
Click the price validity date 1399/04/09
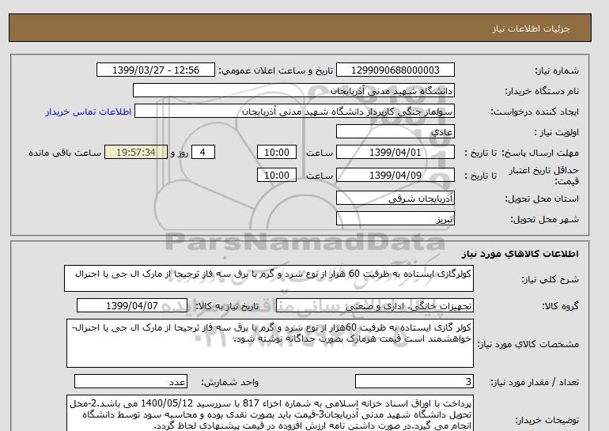[395, 175]
